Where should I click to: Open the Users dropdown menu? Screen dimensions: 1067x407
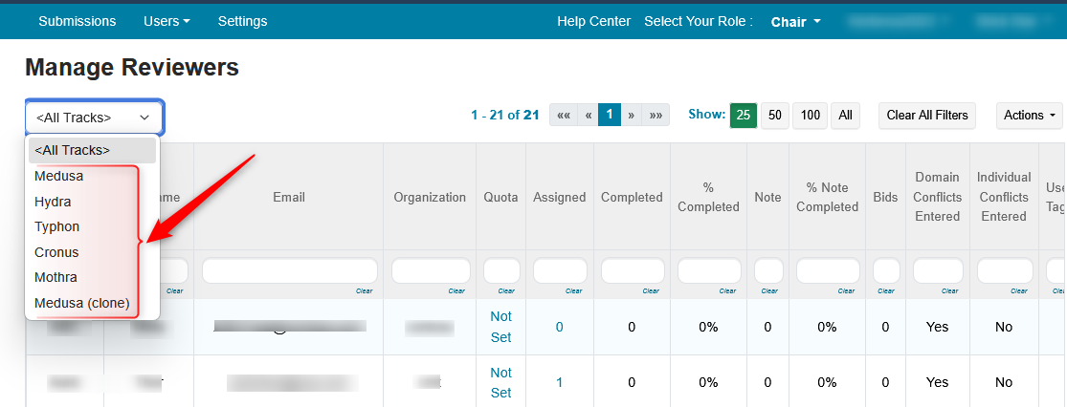167,21
